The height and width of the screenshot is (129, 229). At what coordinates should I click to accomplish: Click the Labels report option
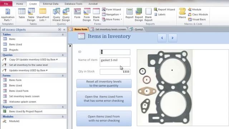(160, 14)
